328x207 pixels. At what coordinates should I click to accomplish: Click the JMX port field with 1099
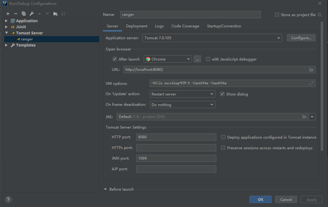(176, 158)
